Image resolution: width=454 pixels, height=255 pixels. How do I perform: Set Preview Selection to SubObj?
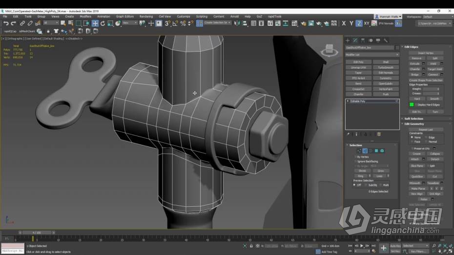point(366,185)
